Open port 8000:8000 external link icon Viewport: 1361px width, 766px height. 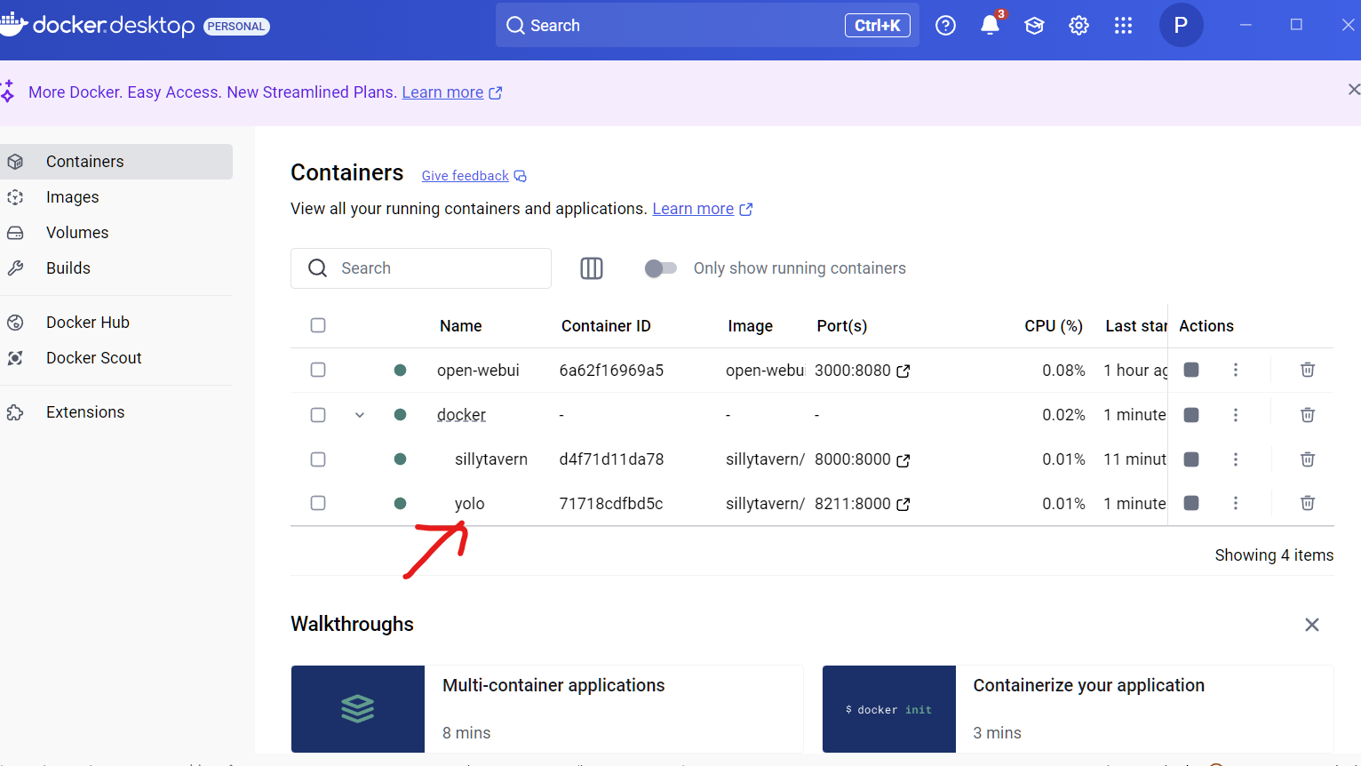[x=903, y=460]
